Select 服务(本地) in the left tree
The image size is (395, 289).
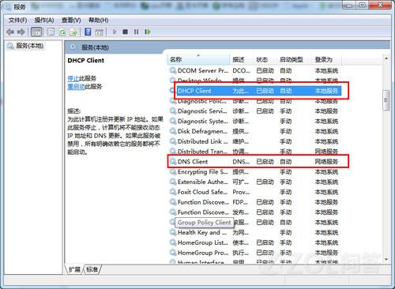[x=30, y=46]
